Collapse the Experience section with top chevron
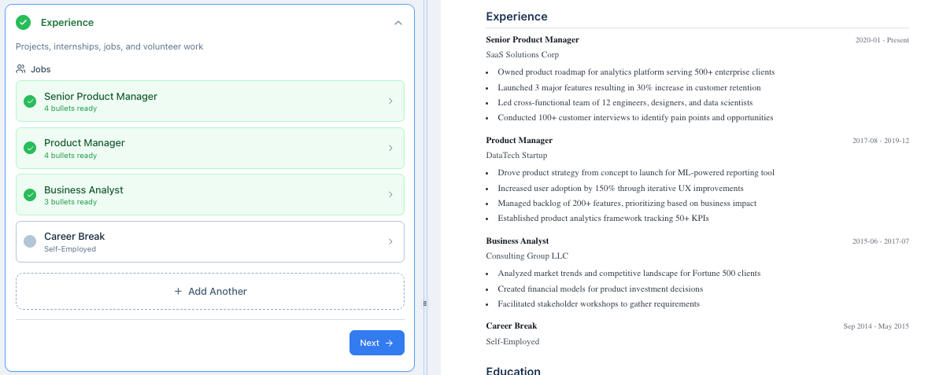This screenshot has width=932, height=375. coord(398,23)
